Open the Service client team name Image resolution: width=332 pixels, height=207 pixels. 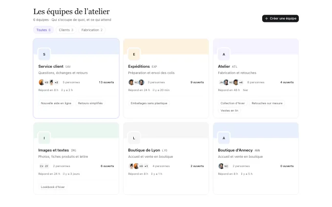click(51, 66)
